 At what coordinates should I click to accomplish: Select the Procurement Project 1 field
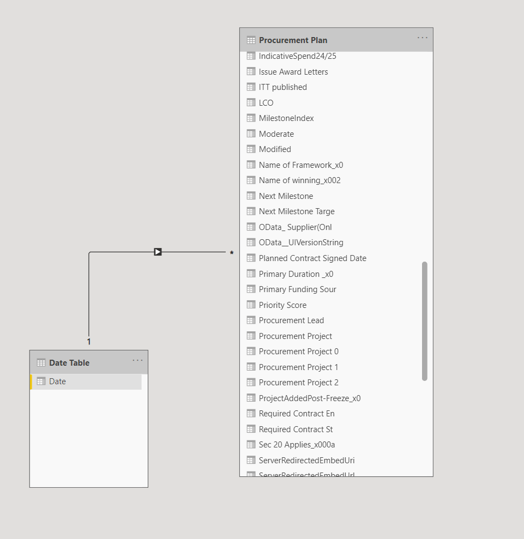298,367
